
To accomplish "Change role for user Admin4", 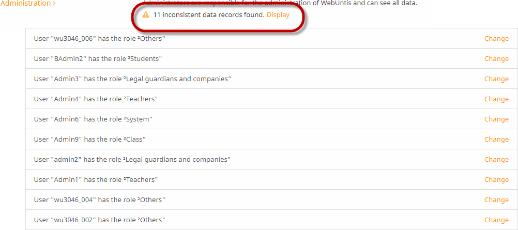I will click(x=496, y=99).
